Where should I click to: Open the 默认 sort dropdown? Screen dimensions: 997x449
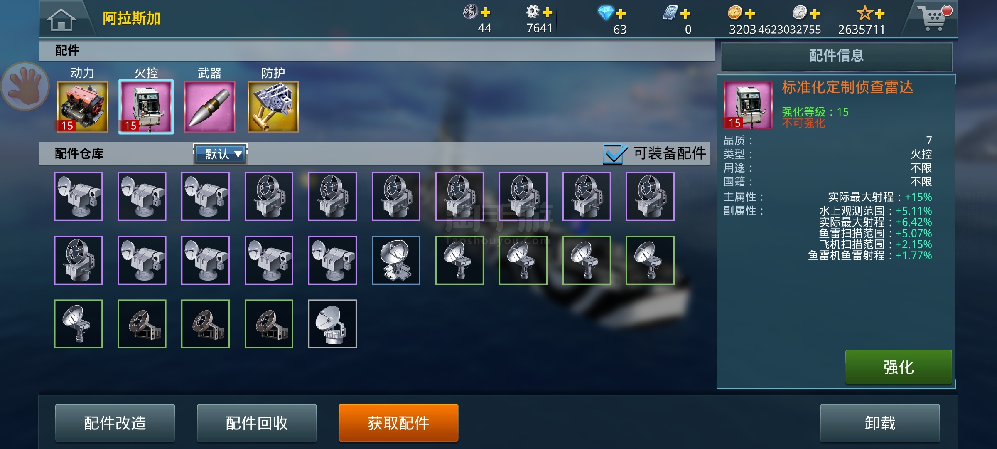(x=221, y=154)
